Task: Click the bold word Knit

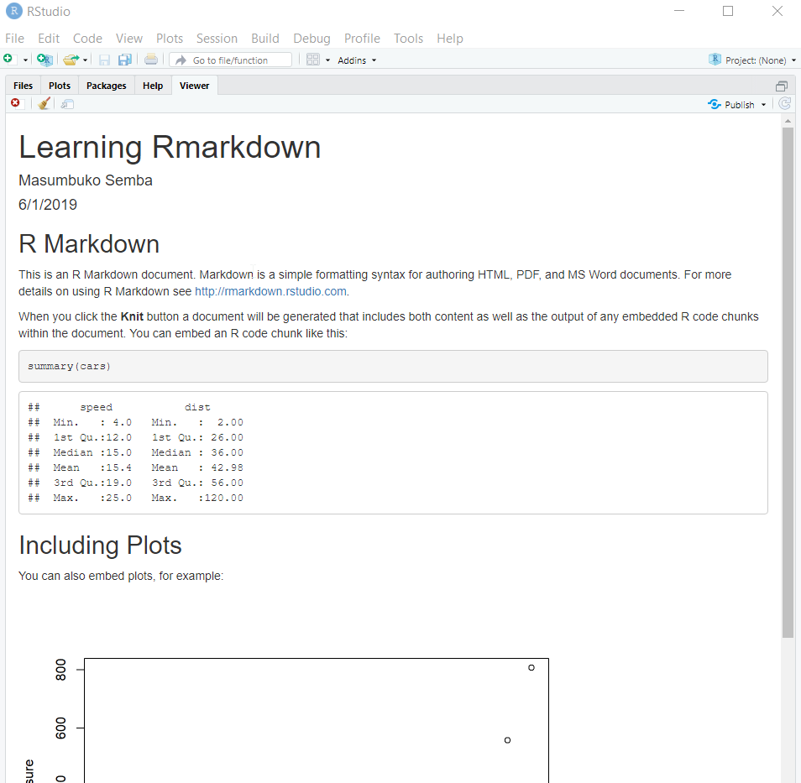Action: click(x=132, y=316)
